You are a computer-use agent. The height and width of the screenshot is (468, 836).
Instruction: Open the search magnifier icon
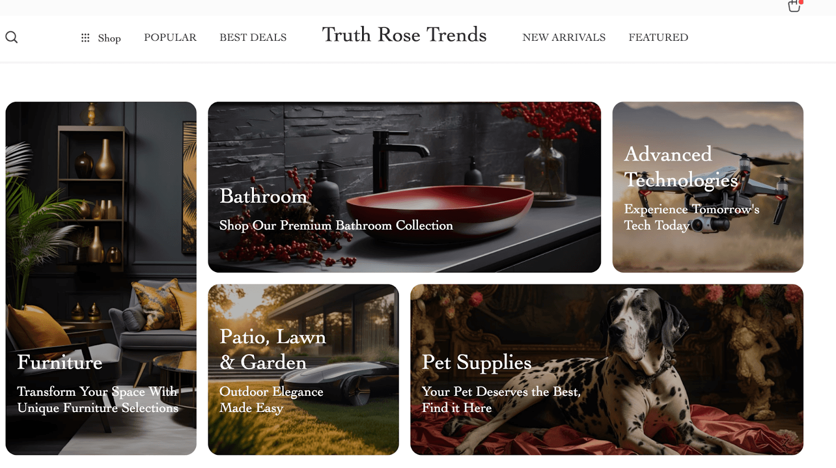coord(11,37)
